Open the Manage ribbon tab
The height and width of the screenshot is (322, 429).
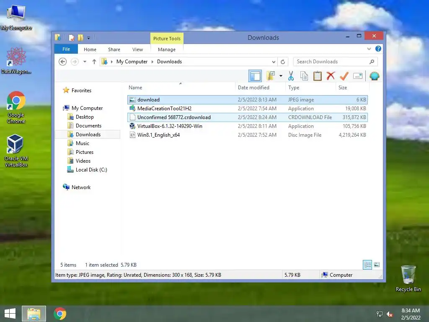click(x=167, y=49)
